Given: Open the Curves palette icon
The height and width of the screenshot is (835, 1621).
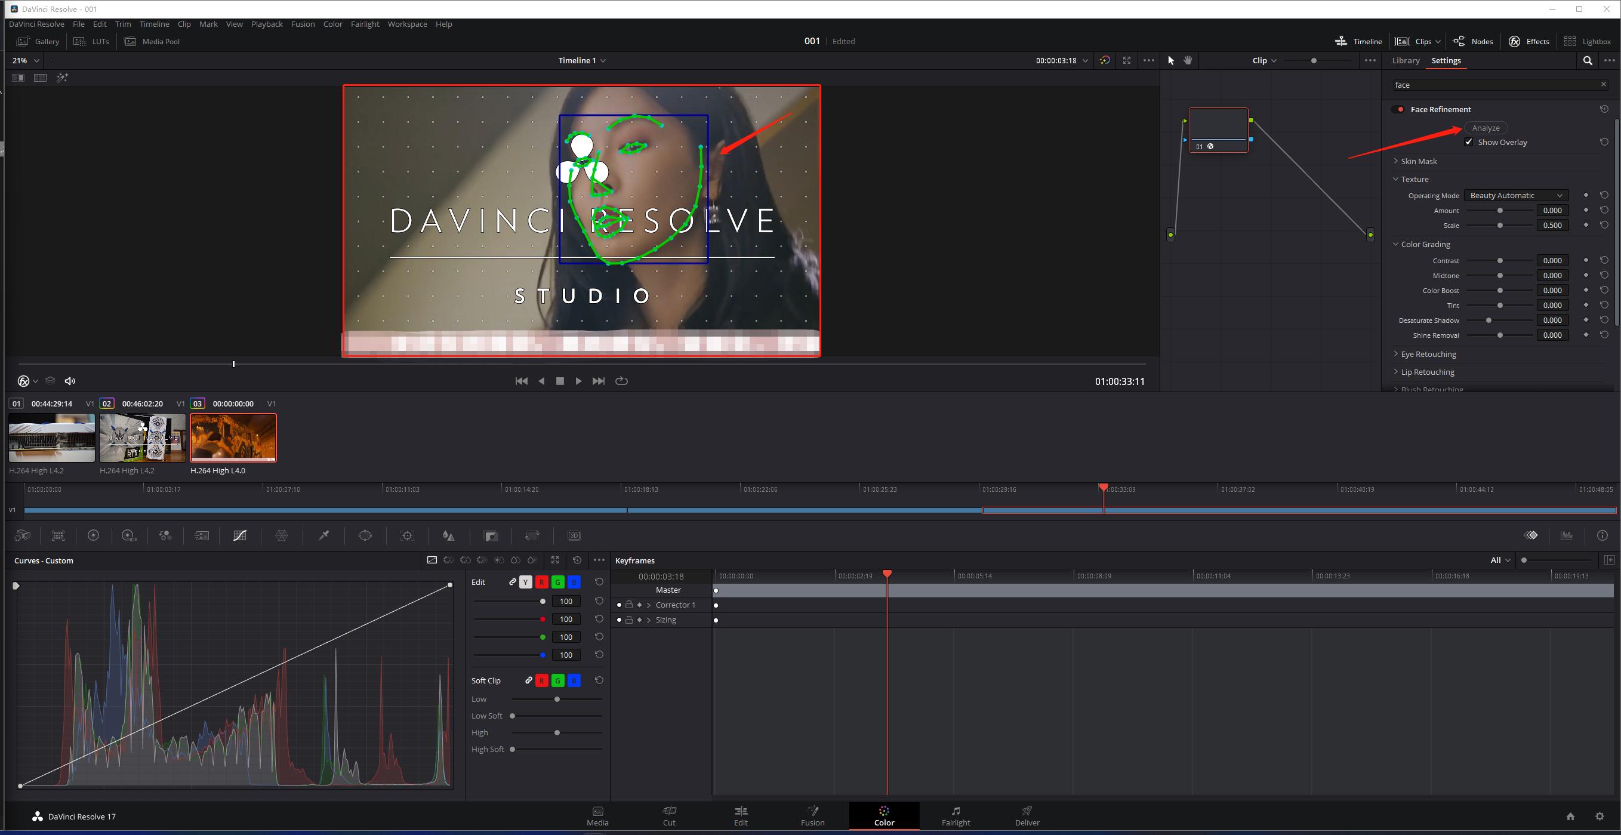Looking at the screenshot, I should pos(240,535).
